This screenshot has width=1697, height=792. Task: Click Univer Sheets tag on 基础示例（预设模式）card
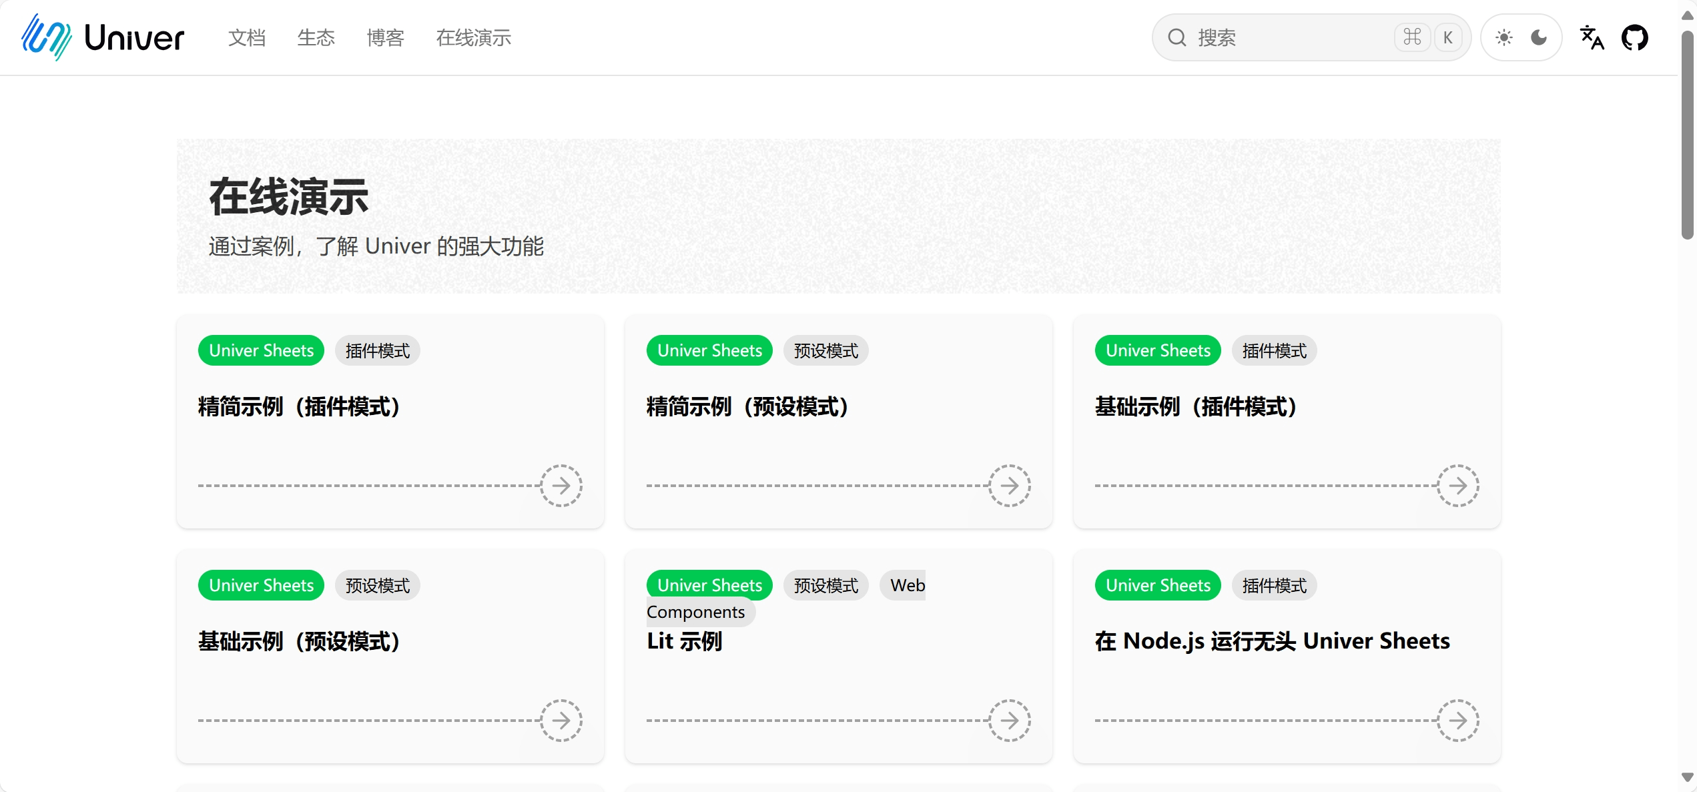click(x=261, y=585)
